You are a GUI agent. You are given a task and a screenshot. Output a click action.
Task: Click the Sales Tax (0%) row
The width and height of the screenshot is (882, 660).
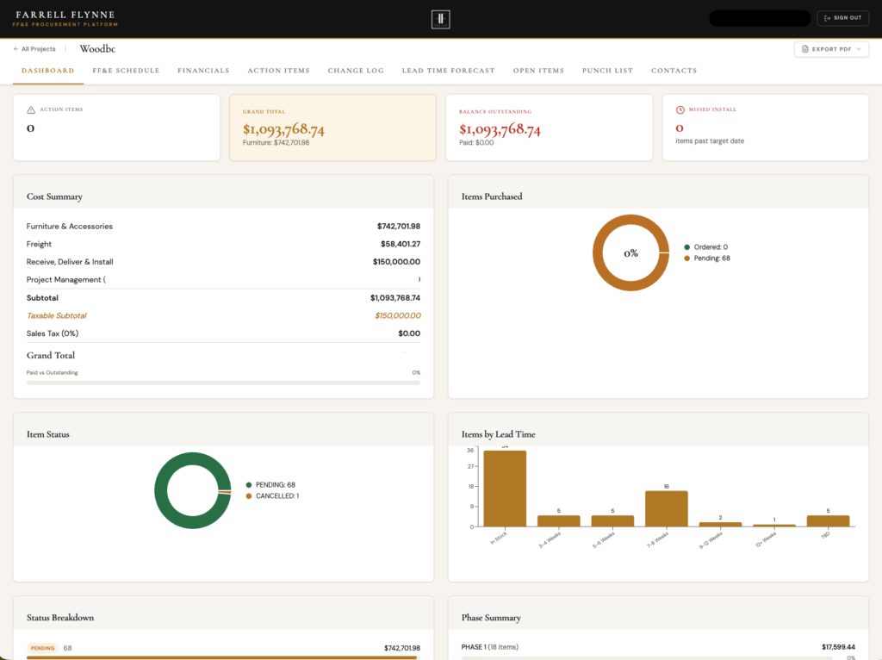point(223,333)
